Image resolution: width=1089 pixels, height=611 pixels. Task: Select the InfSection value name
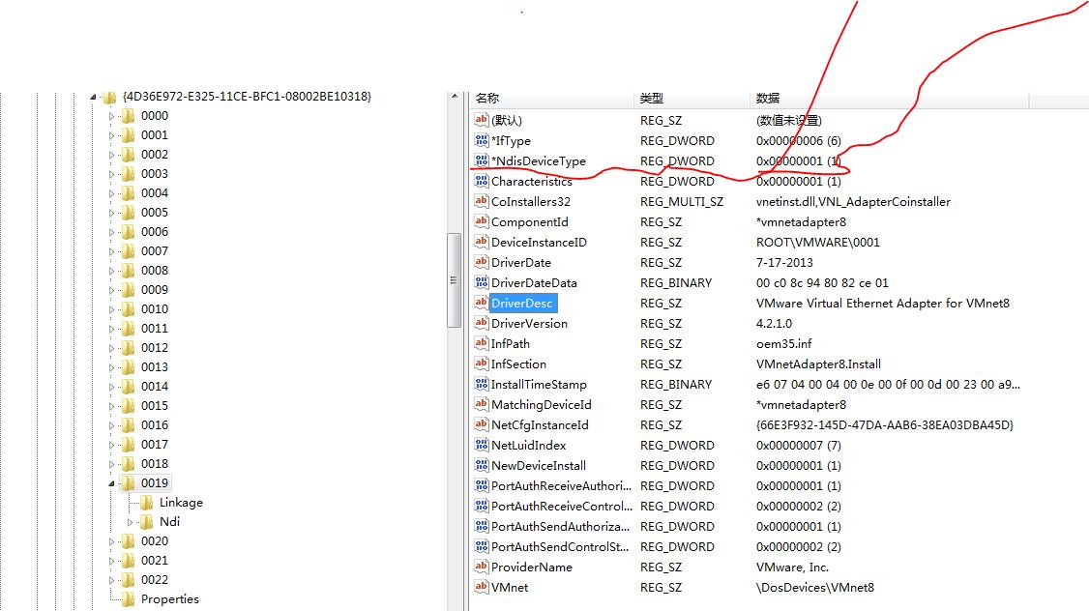(518, 364)
